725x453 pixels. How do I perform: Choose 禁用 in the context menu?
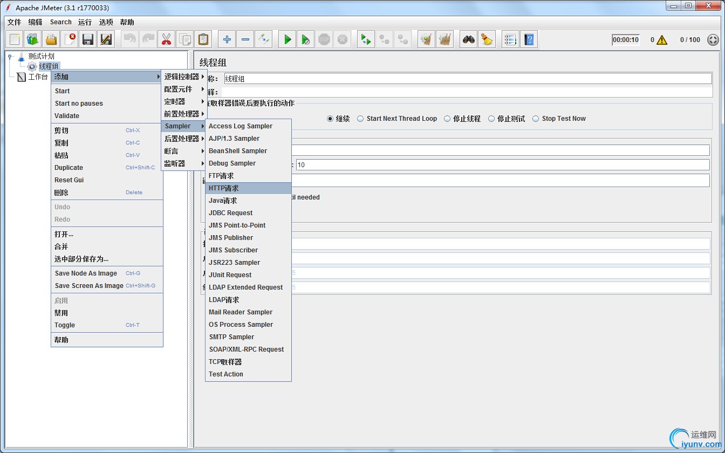[x=107, y=313]
